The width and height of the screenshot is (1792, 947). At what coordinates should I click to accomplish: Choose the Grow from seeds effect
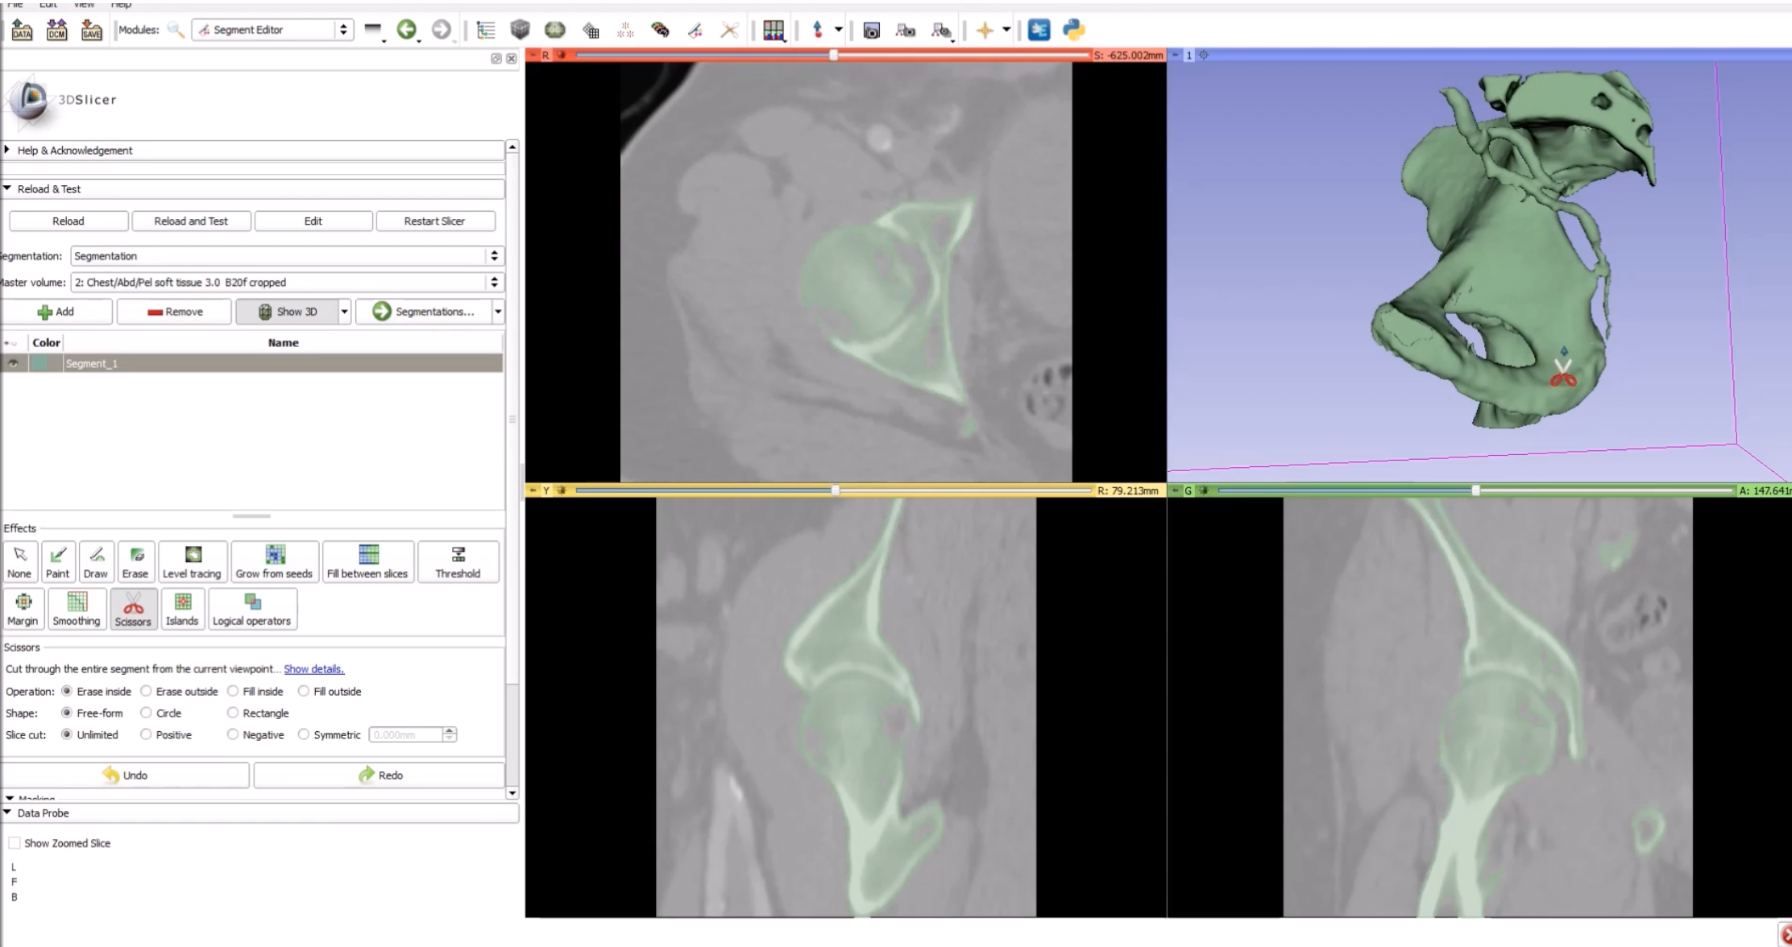tap(274, 561)
